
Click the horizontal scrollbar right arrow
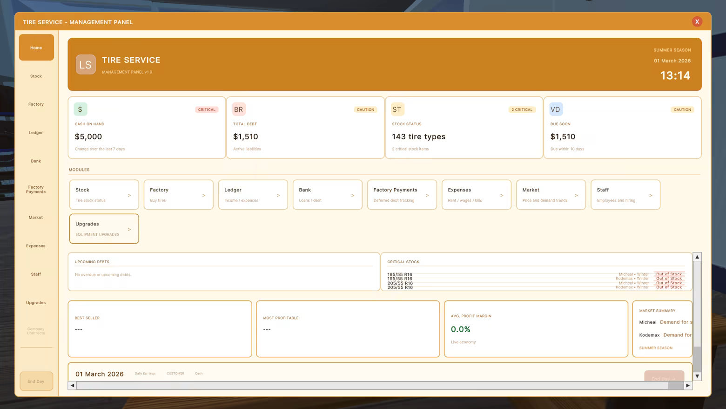(688, 385)
